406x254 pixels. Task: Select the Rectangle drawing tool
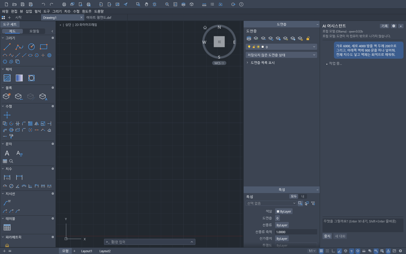[x=44, y=47]
